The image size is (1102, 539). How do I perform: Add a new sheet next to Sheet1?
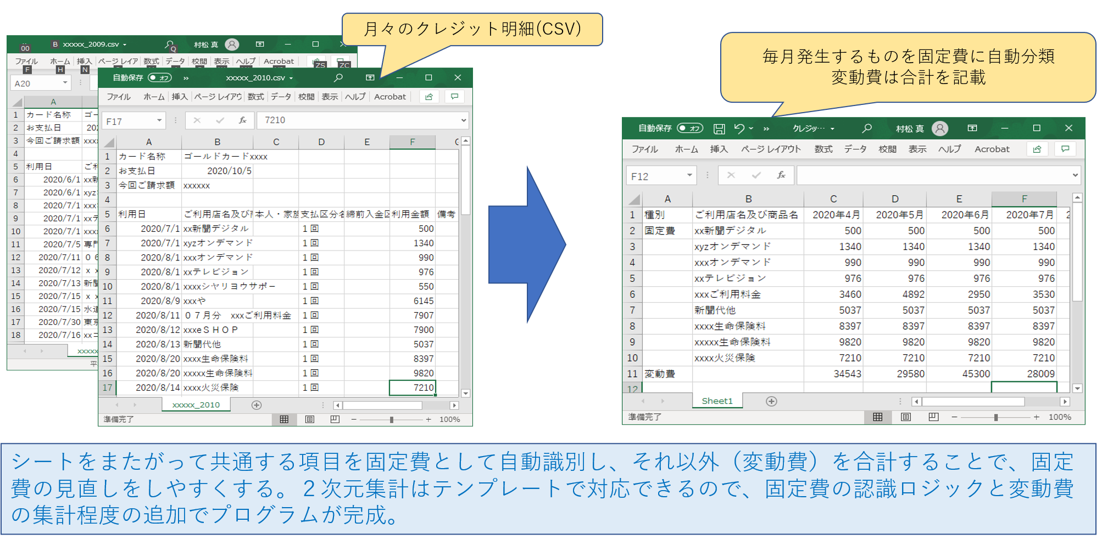click(x=771, y=401)
